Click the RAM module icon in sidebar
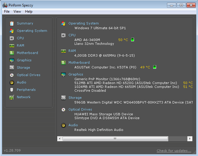This screenshot has width=198, height=156. pos(12,45)
